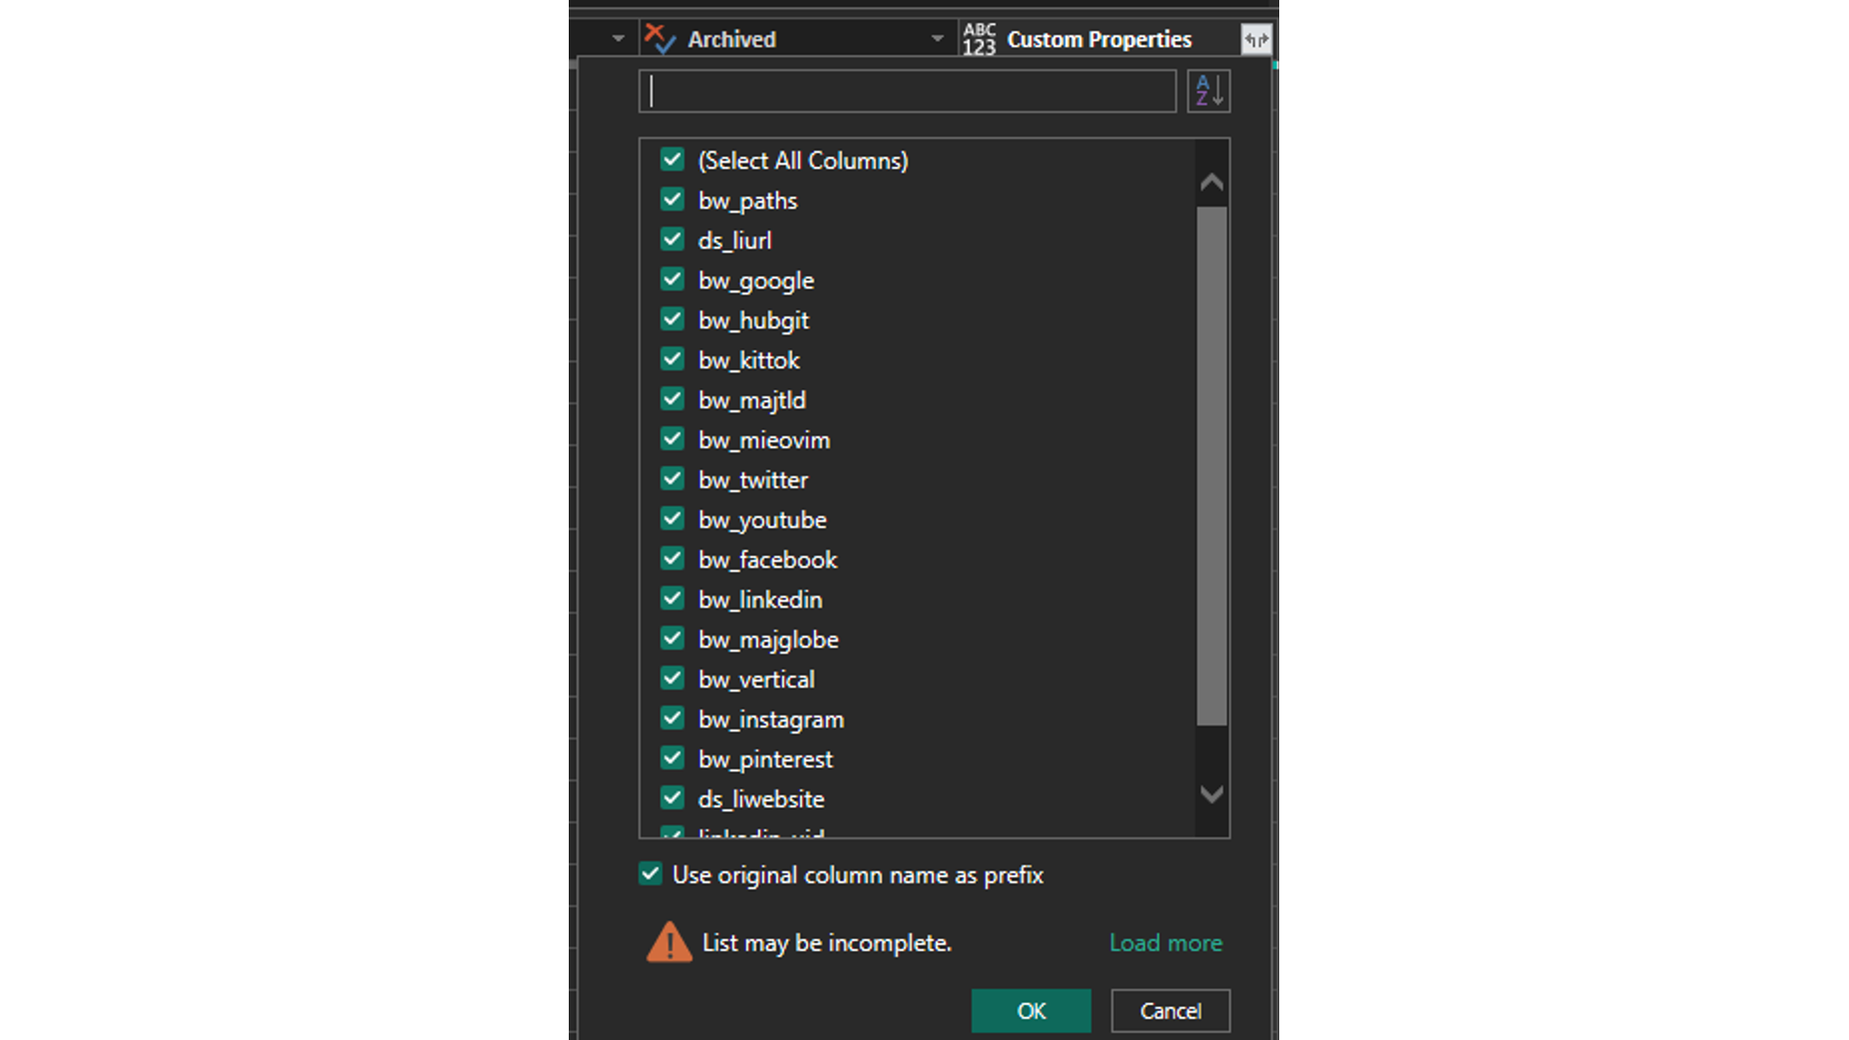Screen dimensions: 1849x1040
Task: Disable Use original column name as prefix
Action: click(650, 873)
